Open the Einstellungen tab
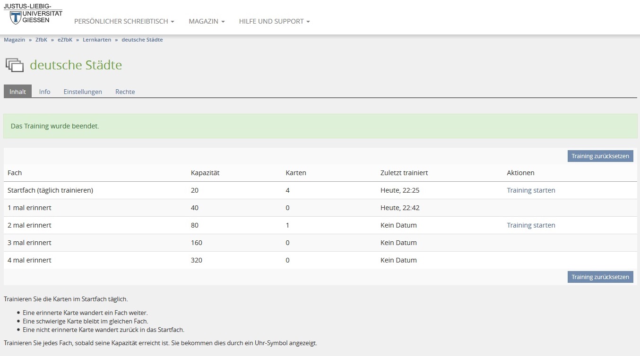640x356 pixels. (83, 92)
